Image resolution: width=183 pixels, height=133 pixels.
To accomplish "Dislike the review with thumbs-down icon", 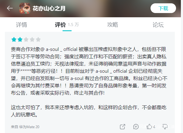I will tap(165, 127).
